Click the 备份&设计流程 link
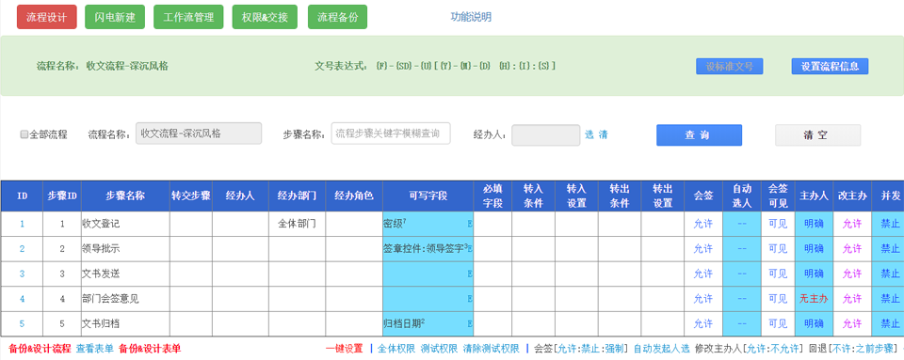The width and height of the screenshot is (904, 360). tap(40, 349)
